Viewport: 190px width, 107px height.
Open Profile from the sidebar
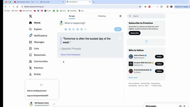35,74
